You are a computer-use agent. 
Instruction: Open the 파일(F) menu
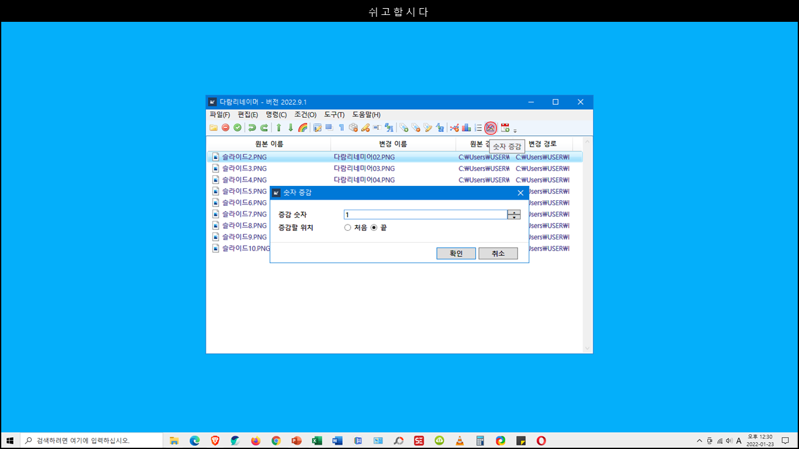220,115
